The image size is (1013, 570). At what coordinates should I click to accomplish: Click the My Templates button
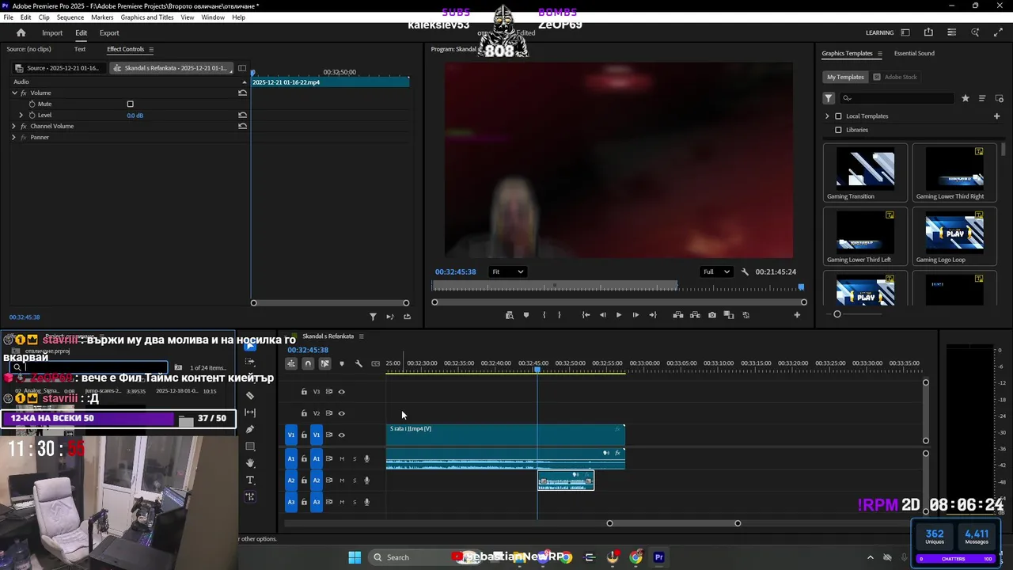(845, 77)
